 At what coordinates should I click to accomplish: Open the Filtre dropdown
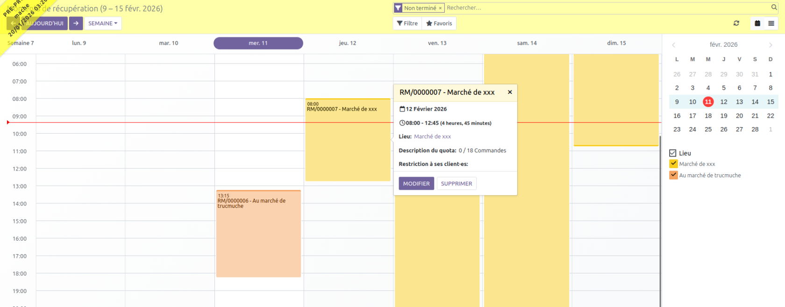(x=407, y=23)
